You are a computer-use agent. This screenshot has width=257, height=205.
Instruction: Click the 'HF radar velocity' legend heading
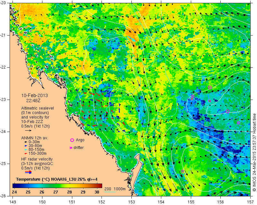tap(37, 159)
